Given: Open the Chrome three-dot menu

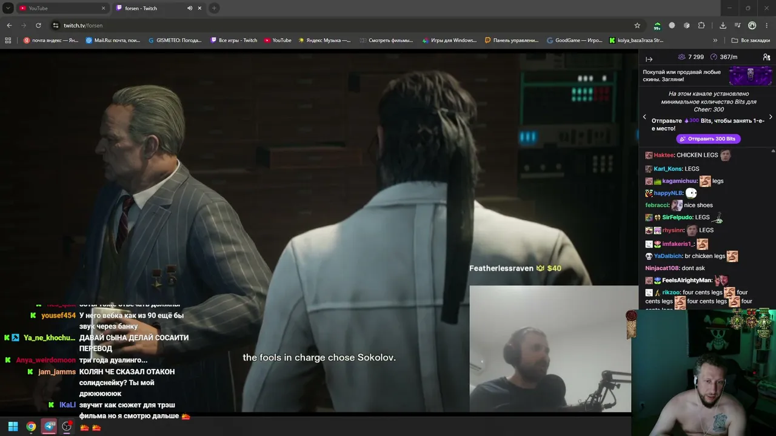Looking at the screenshot, I should point(767,25).
